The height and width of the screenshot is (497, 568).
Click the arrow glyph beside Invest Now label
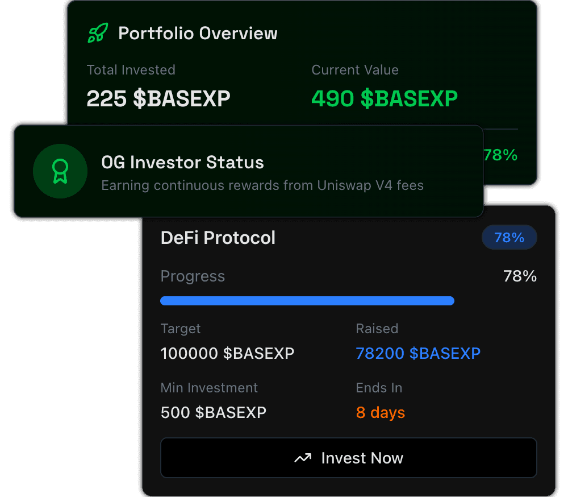pos(303,457)
